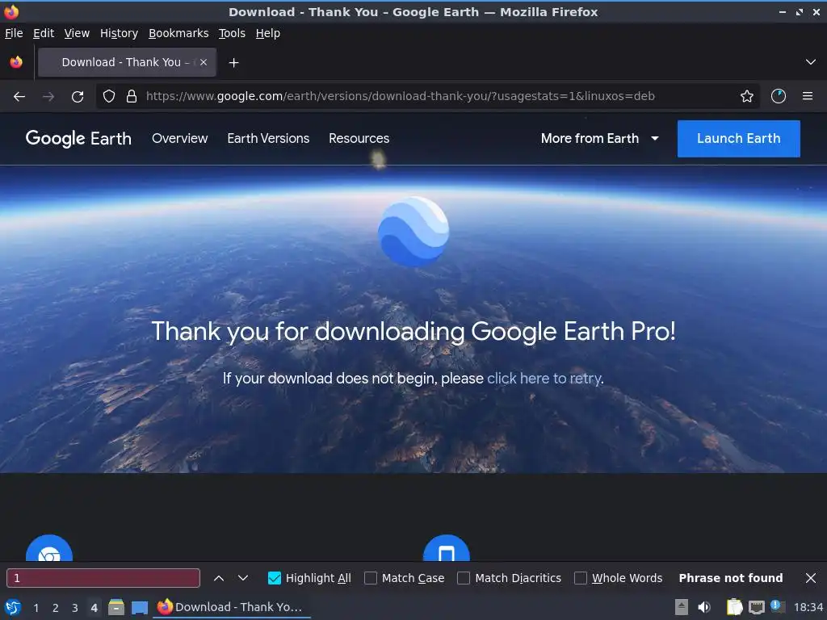Enable the Match Diacritics checkbox
The width and height of the screenshot is (827, 620).
click(464, 578)
